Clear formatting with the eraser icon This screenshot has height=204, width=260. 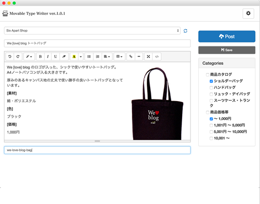(64, 56)
